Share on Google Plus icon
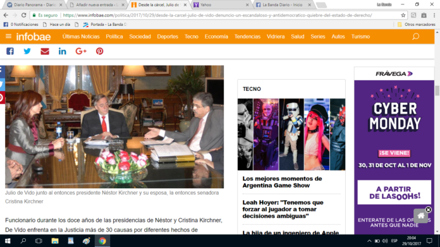Image resolution: width=440 pixels, height=247 pixels. tap(81, 51)
